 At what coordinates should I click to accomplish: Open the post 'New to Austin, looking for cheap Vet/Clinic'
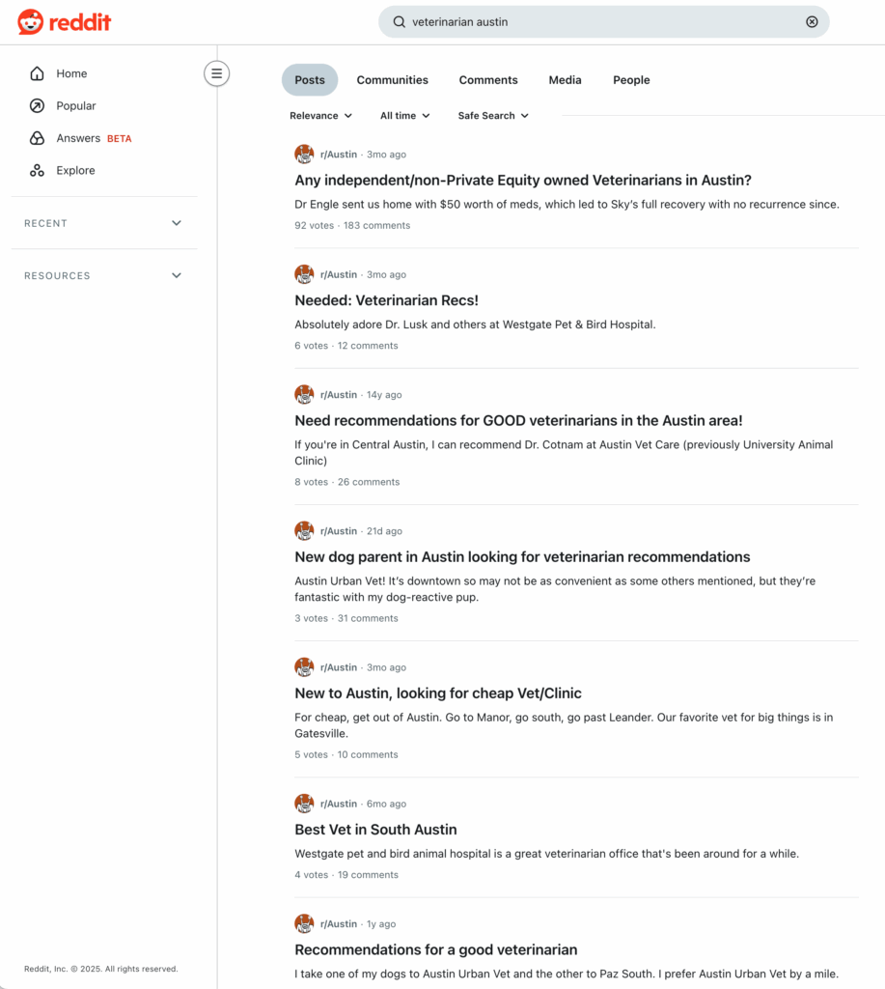437,692
